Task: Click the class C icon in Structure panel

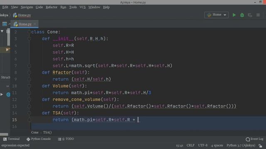Action: [x=8, y=94]
